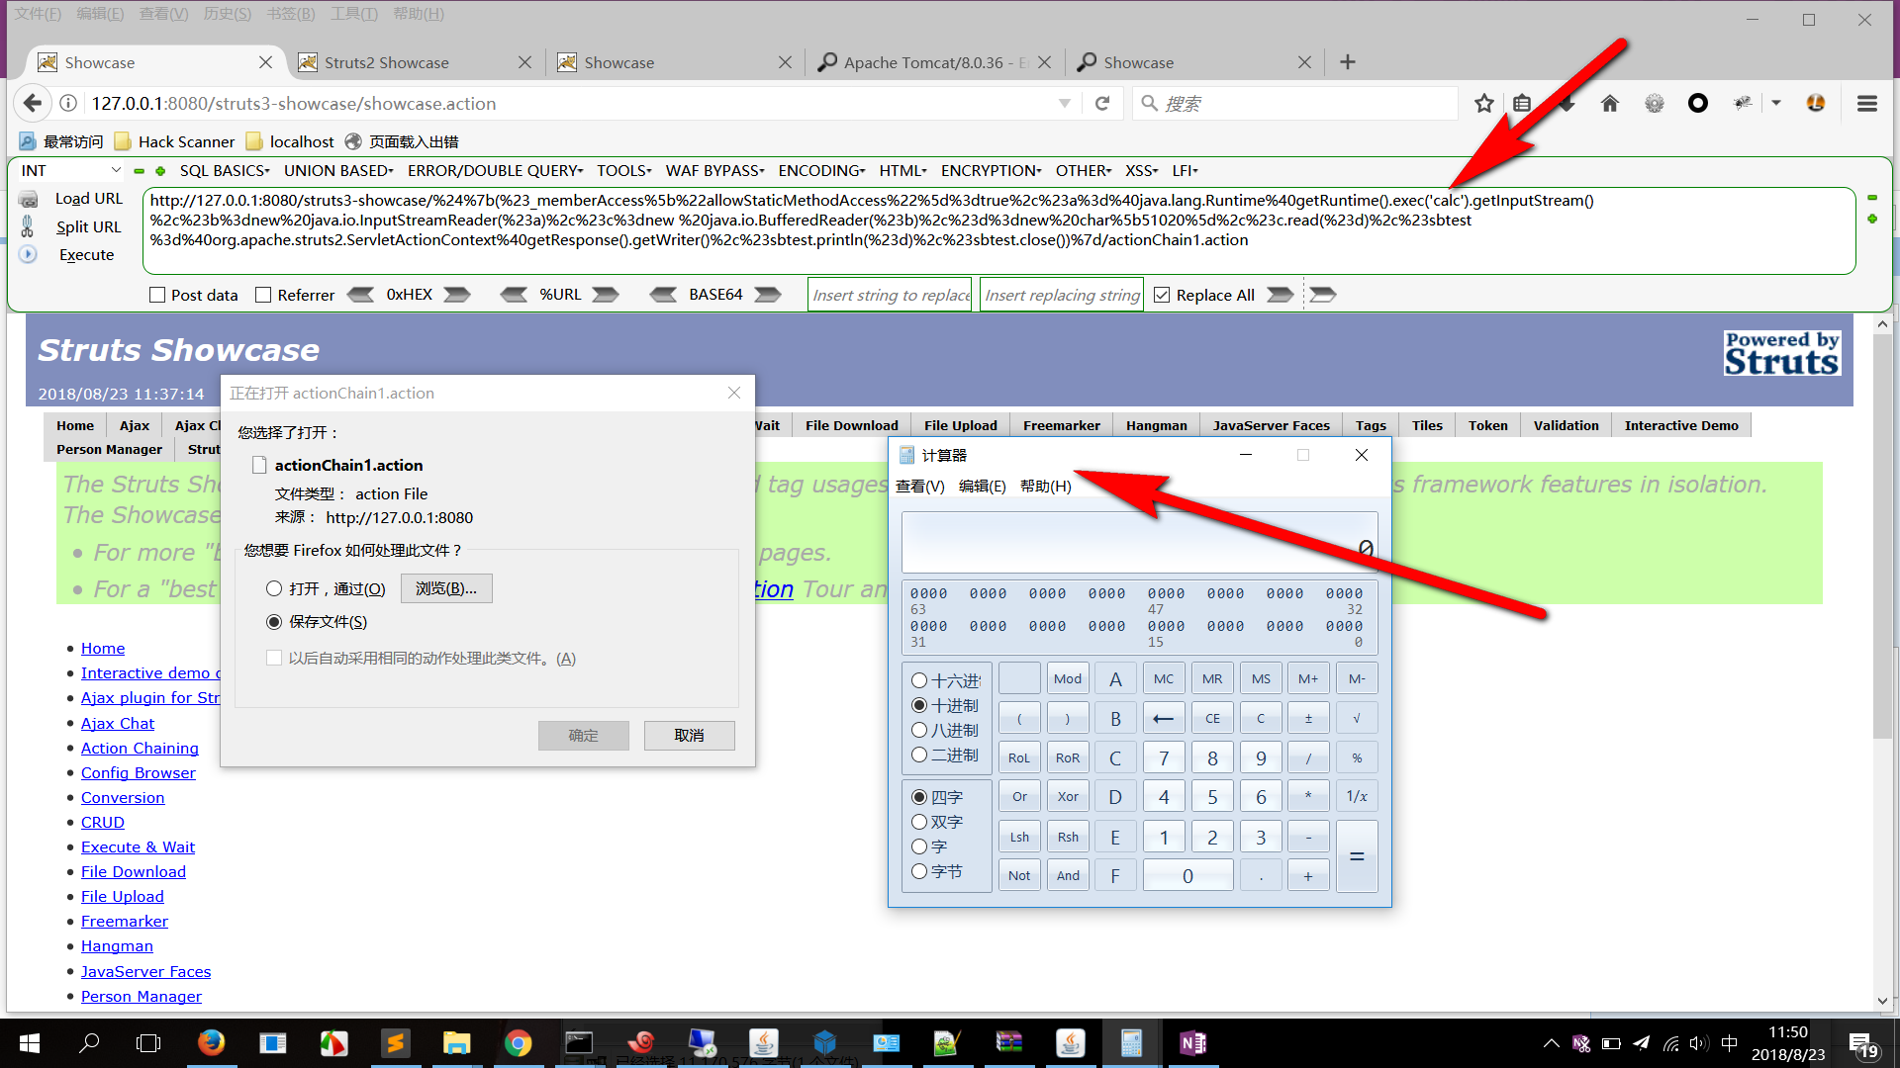The width and height of the screenshot is (1900, 1068).
Task: Open the Action Chaining link
Action: point(140,748)
